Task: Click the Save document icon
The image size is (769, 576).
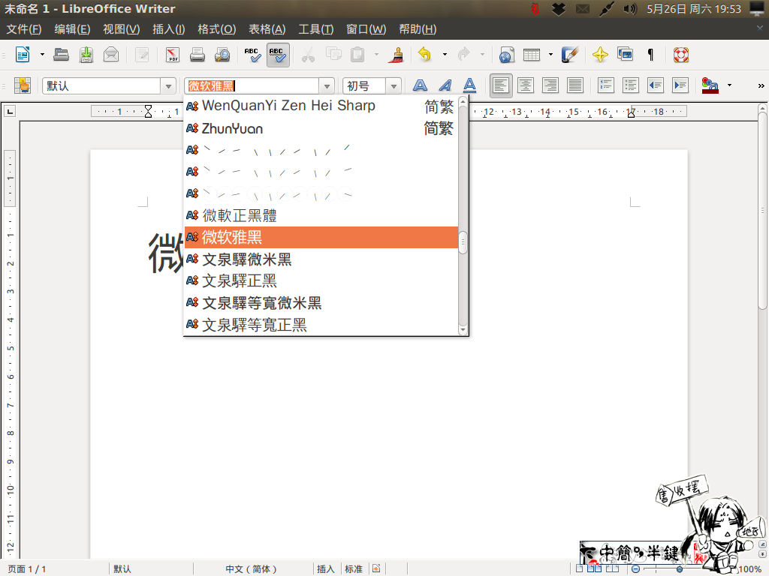Action: point(86,54)
